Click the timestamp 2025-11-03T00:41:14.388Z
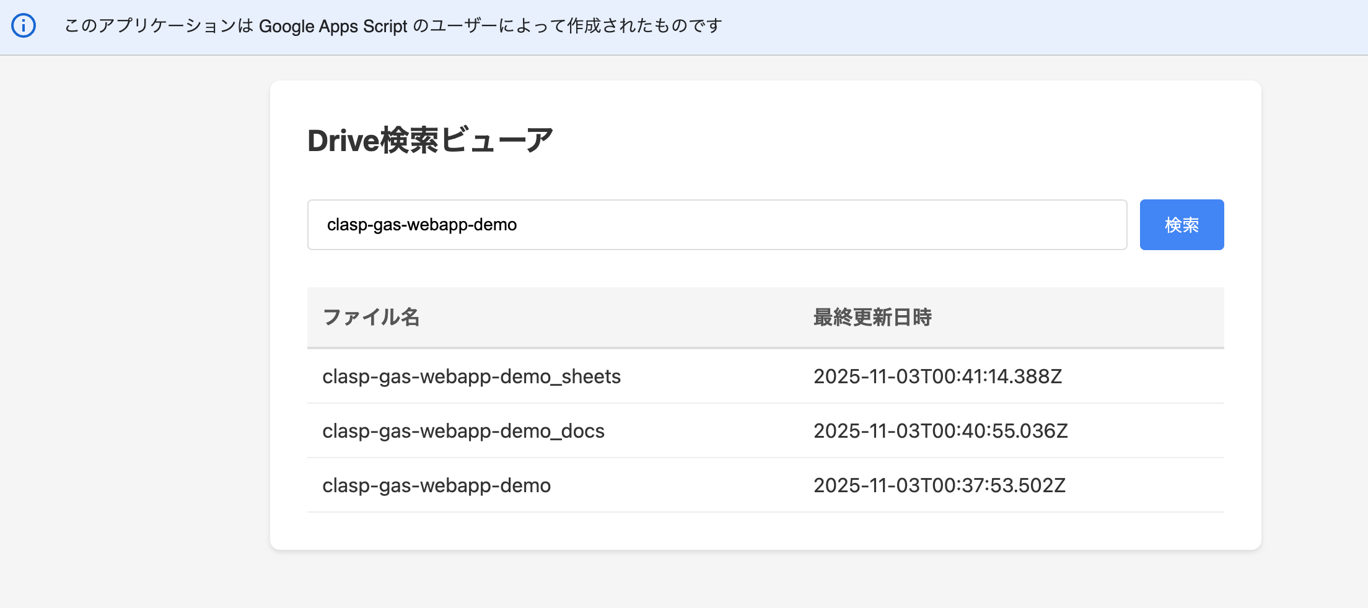The height and width of the screenshot is (608, 1368). point(937,376)
